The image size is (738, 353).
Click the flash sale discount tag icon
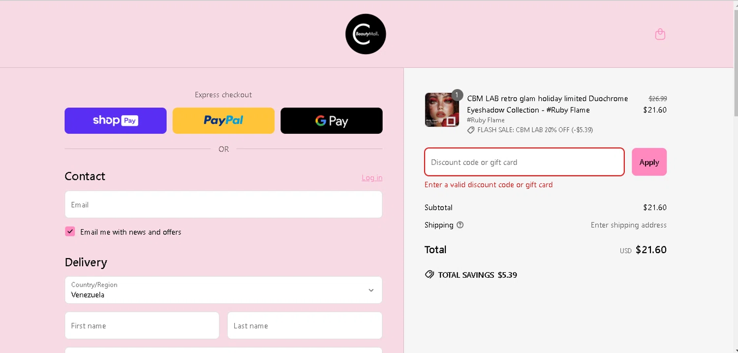point(471,130)
